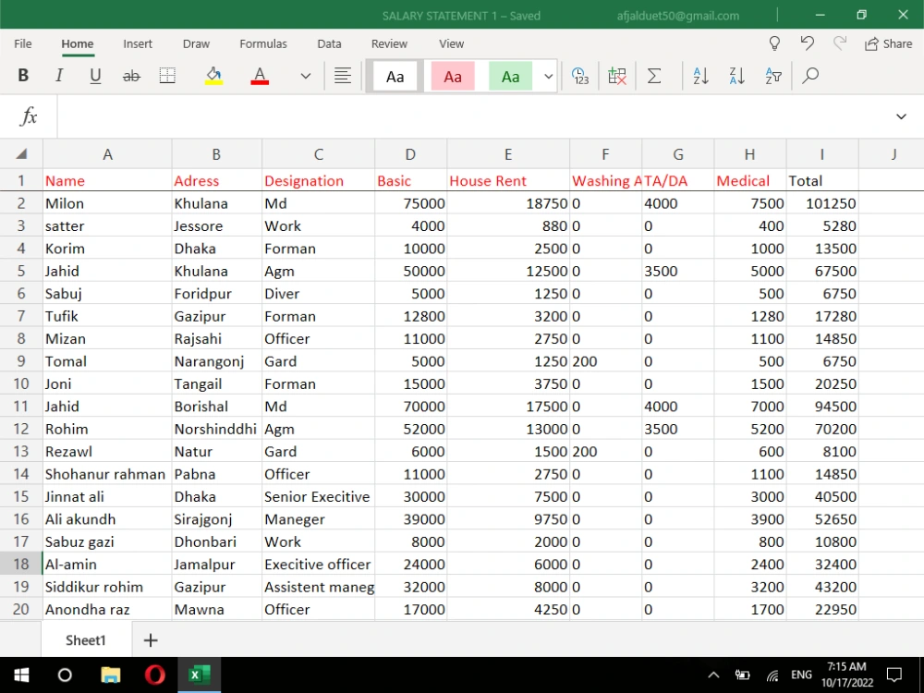Toggle Underline formatting

(x=95, y=76)
